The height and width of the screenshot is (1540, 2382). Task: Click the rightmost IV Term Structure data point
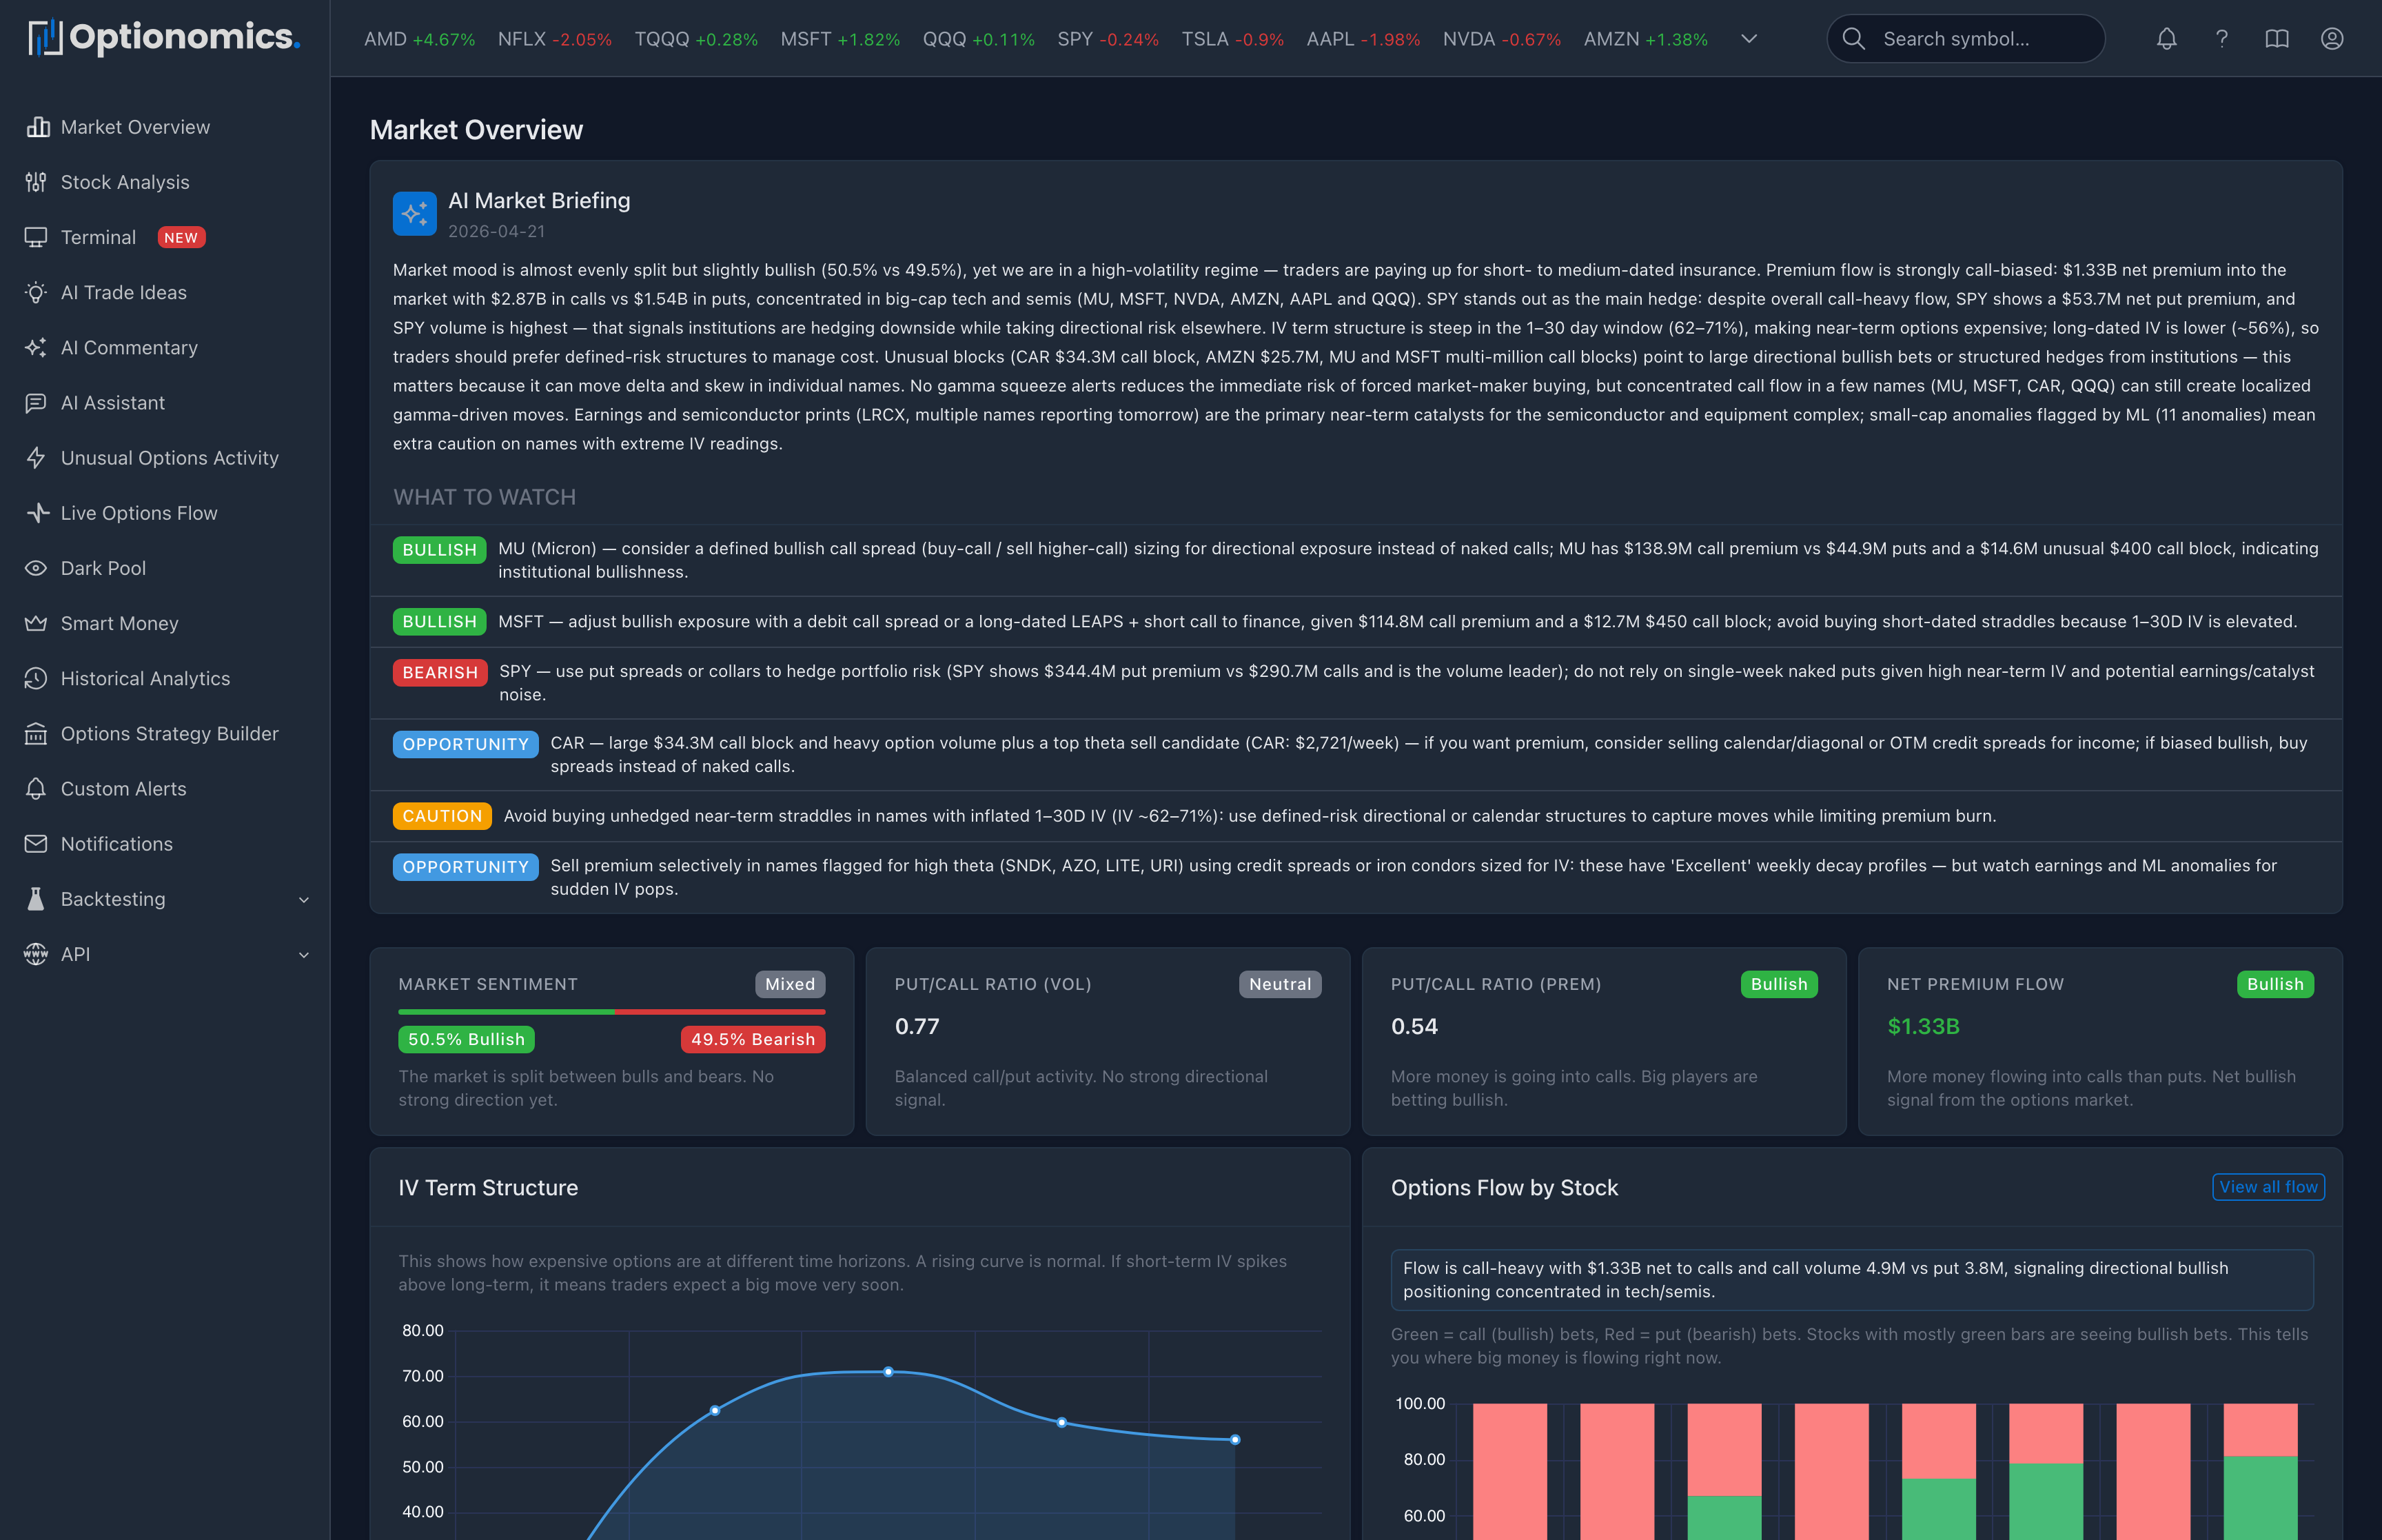coord(1234,1439)
